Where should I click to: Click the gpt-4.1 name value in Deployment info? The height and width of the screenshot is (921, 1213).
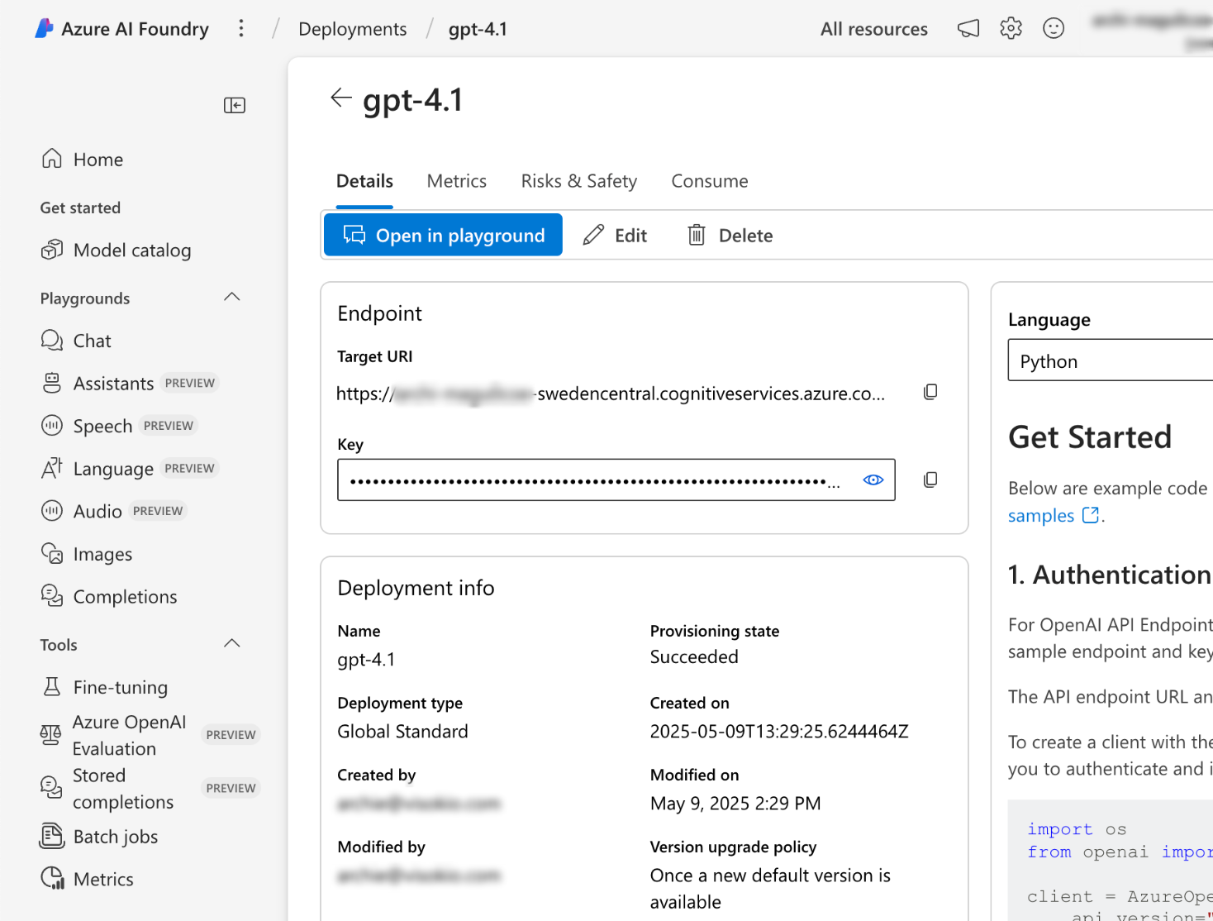coord(366,659)
